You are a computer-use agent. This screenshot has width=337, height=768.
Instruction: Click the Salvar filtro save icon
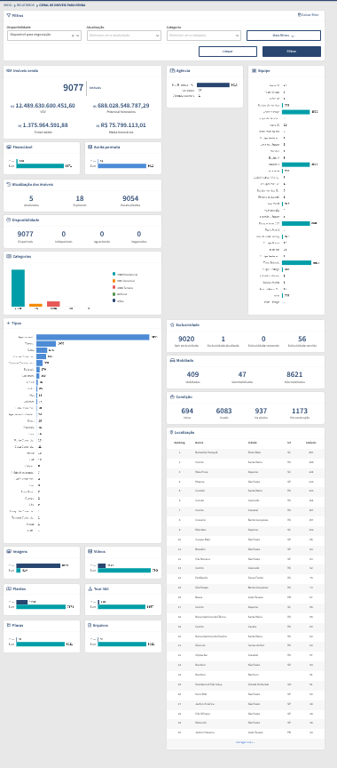[x=299, y=15]
